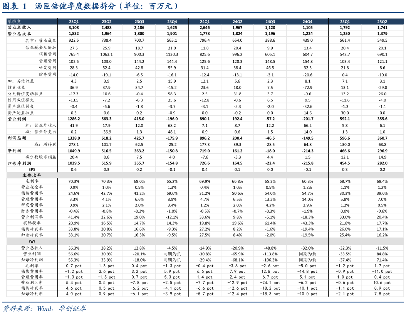Screen dimensions: 406x314
Task: Click the 23Q1 column header
Action: 74,22
